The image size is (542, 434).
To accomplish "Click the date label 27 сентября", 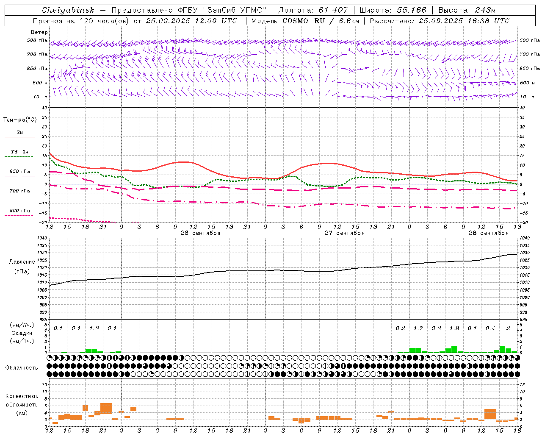I will (x=344, y=233).
